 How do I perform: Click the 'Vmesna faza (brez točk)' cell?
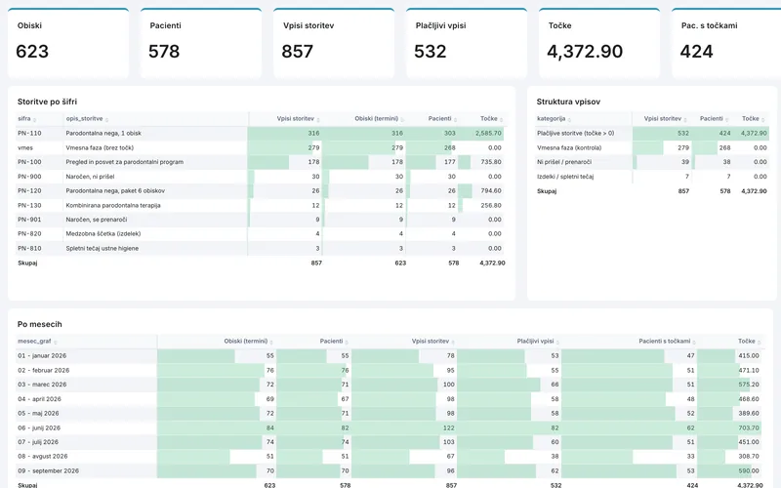100,148
